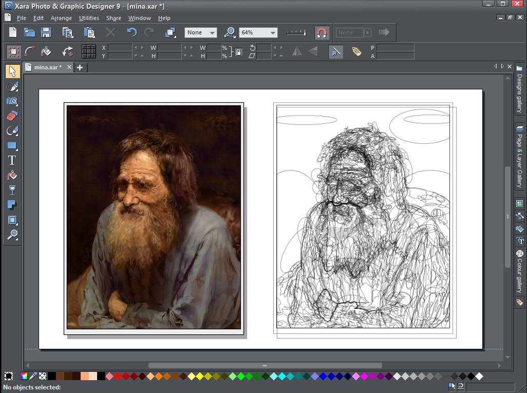Activate the Shadow tool
Screen dimensions: 527x393
coord(12,205)
